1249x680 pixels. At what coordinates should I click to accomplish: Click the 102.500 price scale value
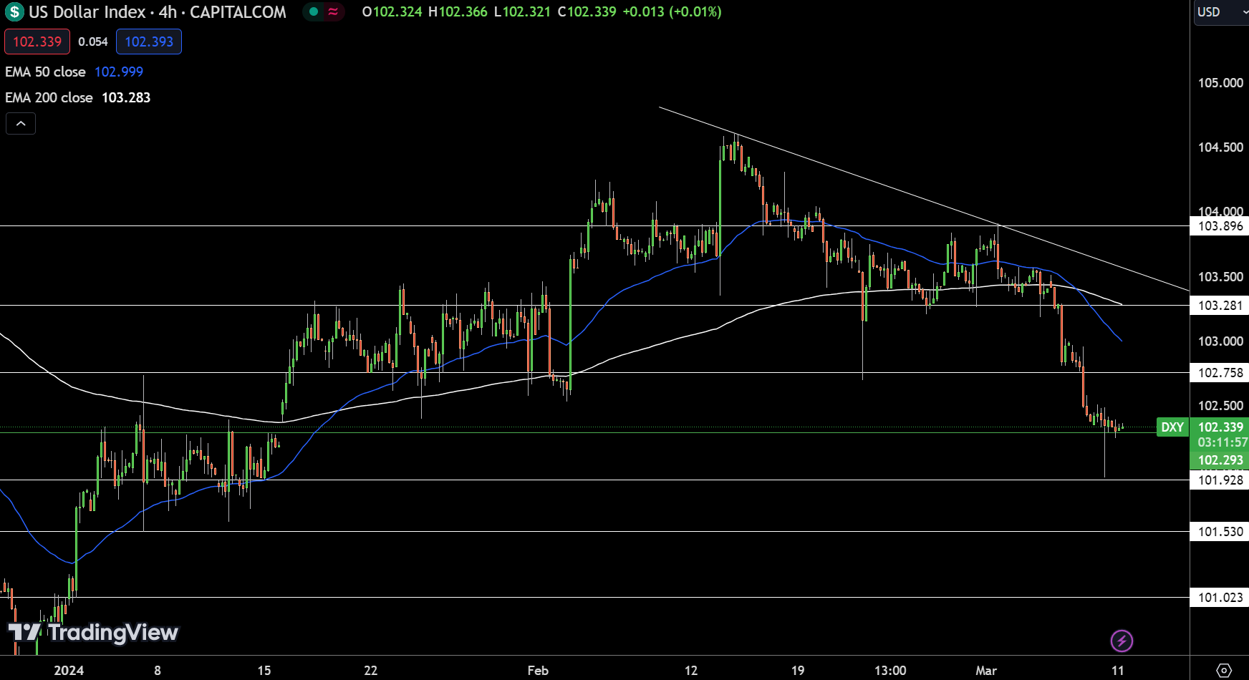[1220, 406]
